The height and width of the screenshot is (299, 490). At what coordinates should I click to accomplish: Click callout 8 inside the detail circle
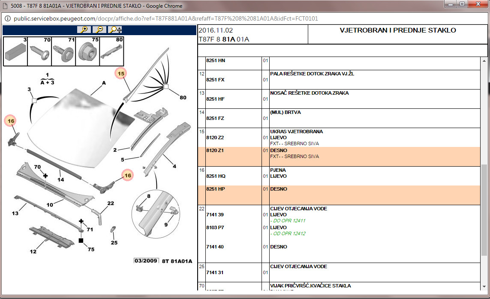[x=149, y=196]
